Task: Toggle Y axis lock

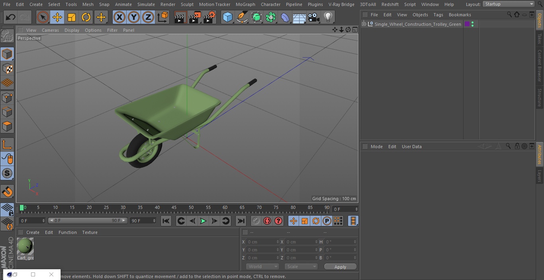Action: 134,17
